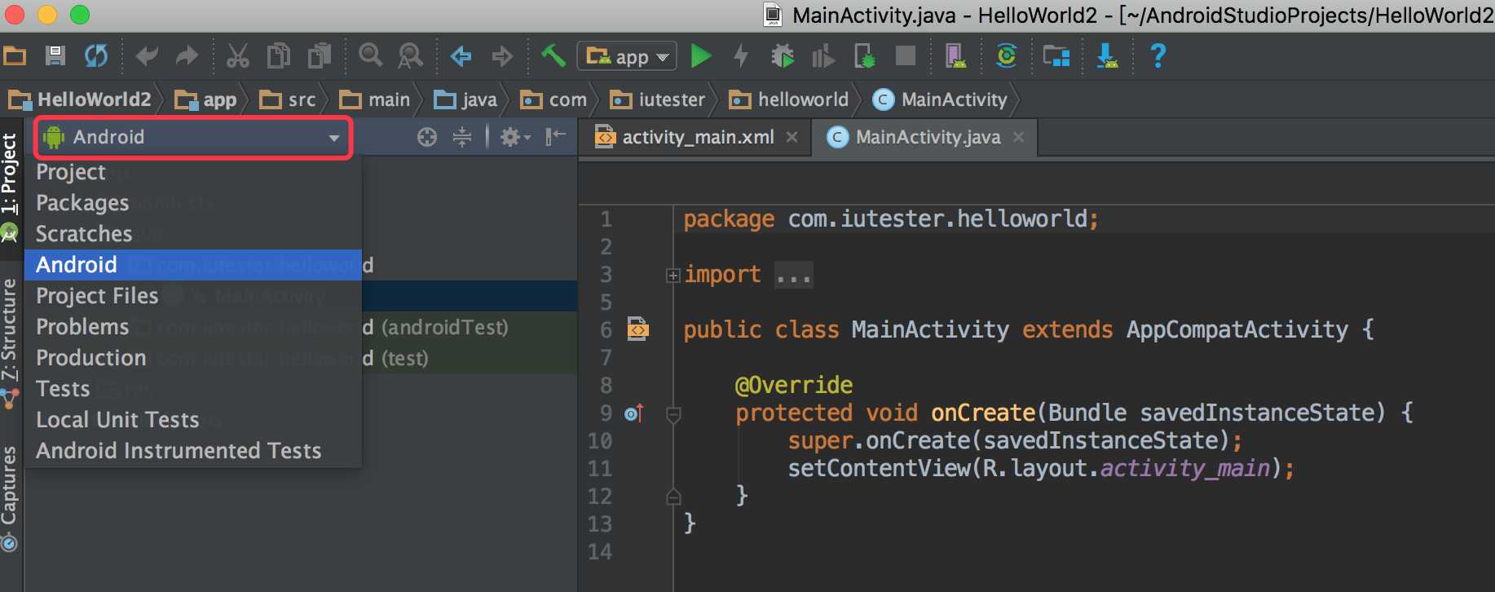
Task: Debug the app with the bug icon
Action: tap(783, 56)
